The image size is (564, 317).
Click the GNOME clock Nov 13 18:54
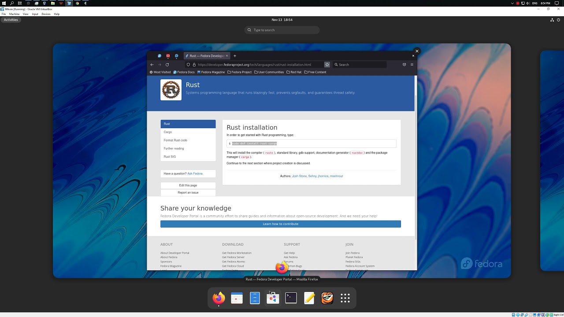[282, 20]
